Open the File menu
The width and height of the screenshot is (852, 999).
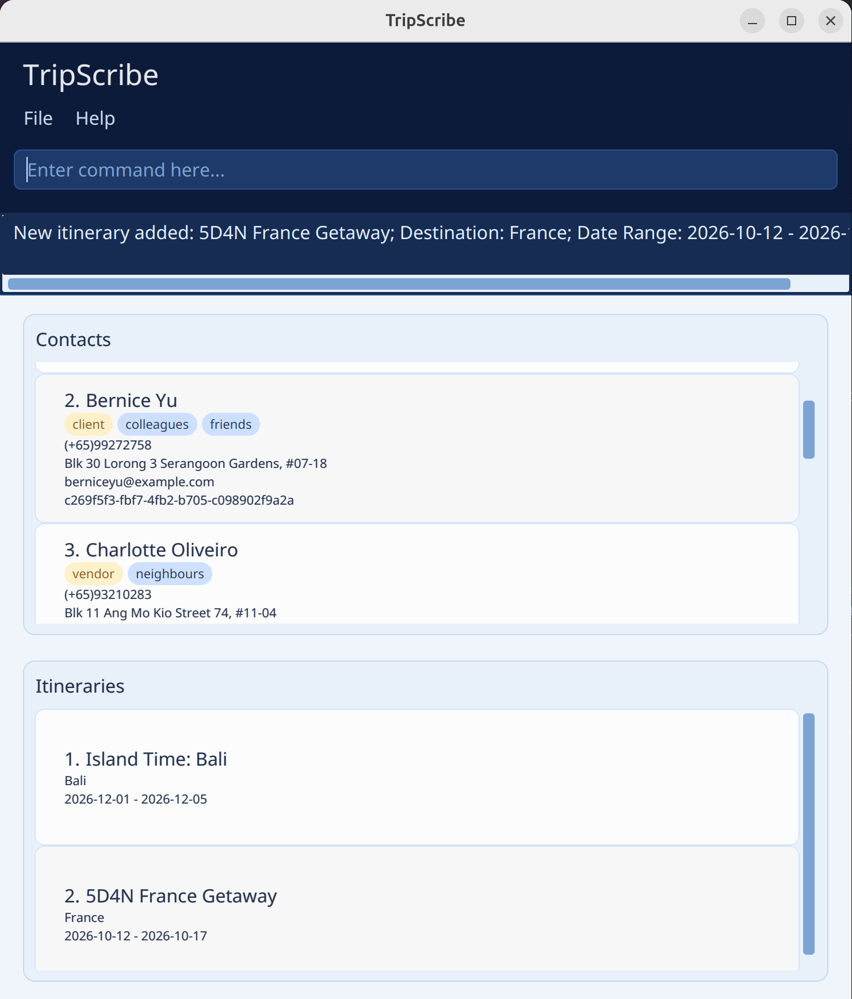38,118
